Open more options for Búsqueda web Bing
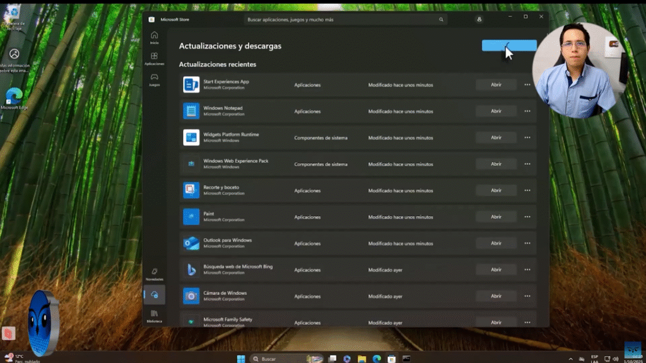The width and height of the screenshot is (646, 363). (x=527, y=270)
